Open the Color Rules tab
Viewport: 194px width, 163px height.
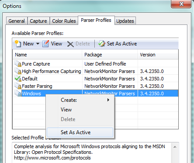pyautogui.click(x=64, y=21)
